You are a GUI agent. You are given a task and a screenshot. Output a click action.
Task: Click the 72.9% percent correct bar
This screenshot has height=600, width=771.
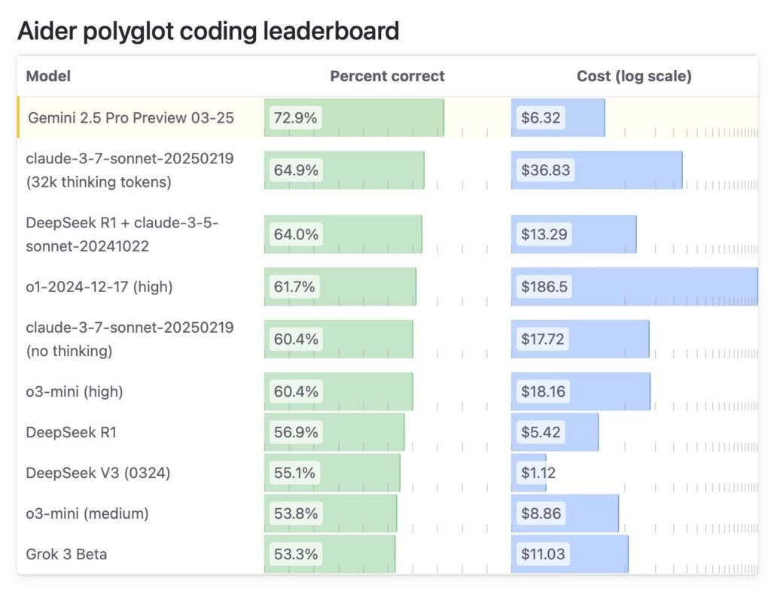(354, 117)
